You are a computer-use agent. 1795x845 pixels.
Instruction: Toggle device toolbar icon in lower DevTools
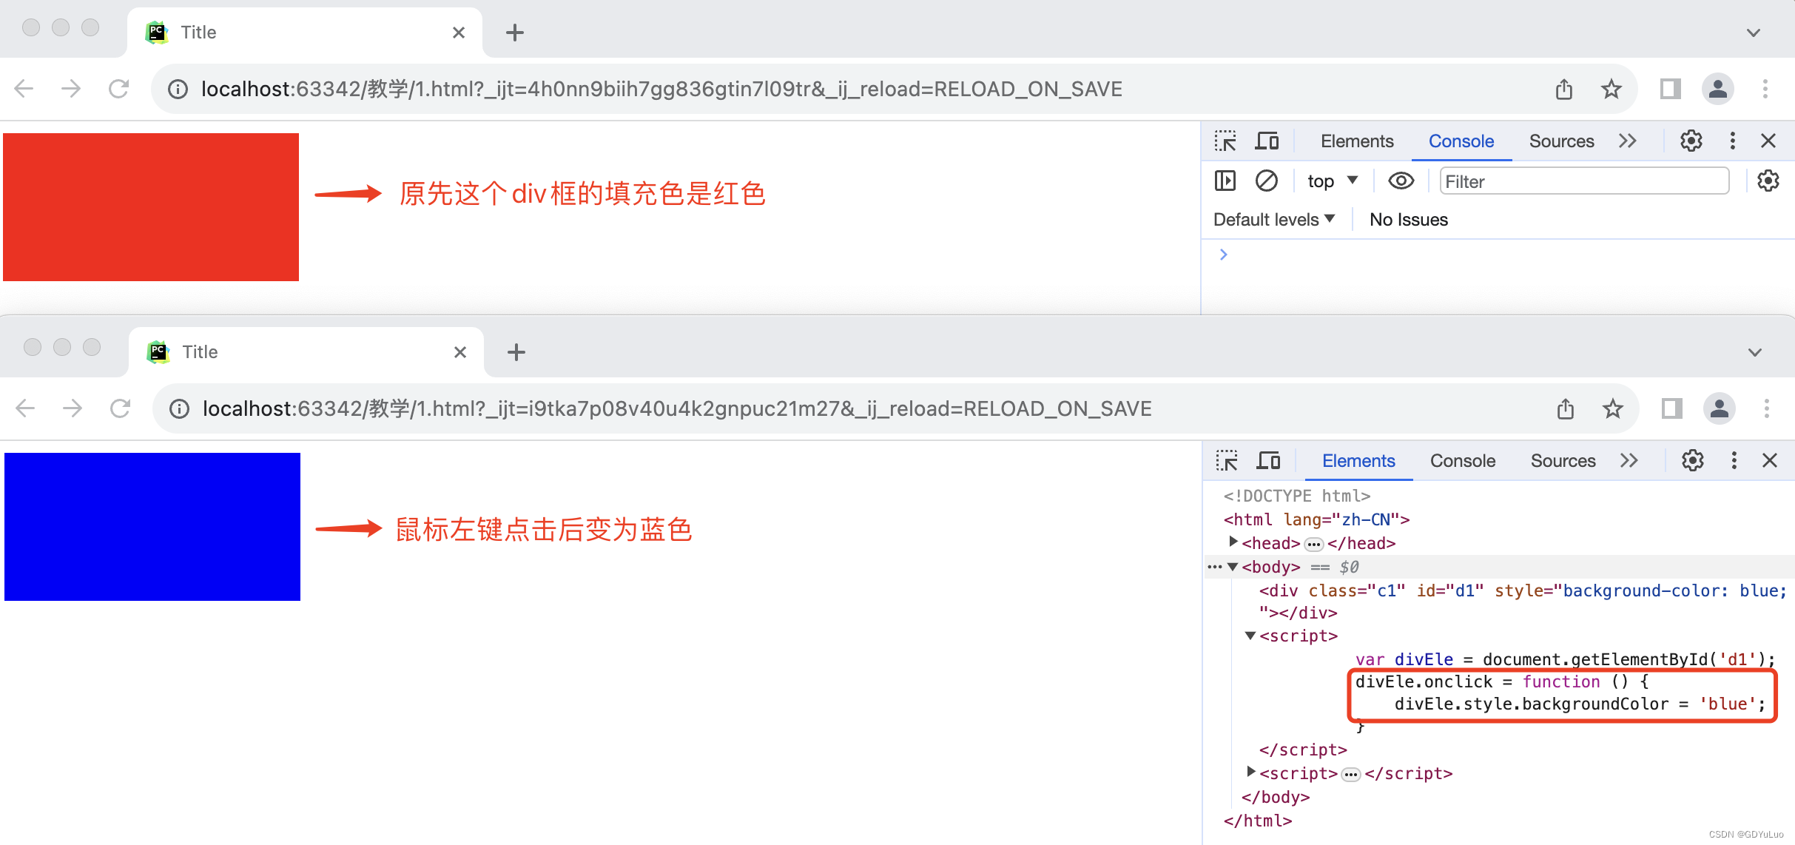coord(1269,460)
